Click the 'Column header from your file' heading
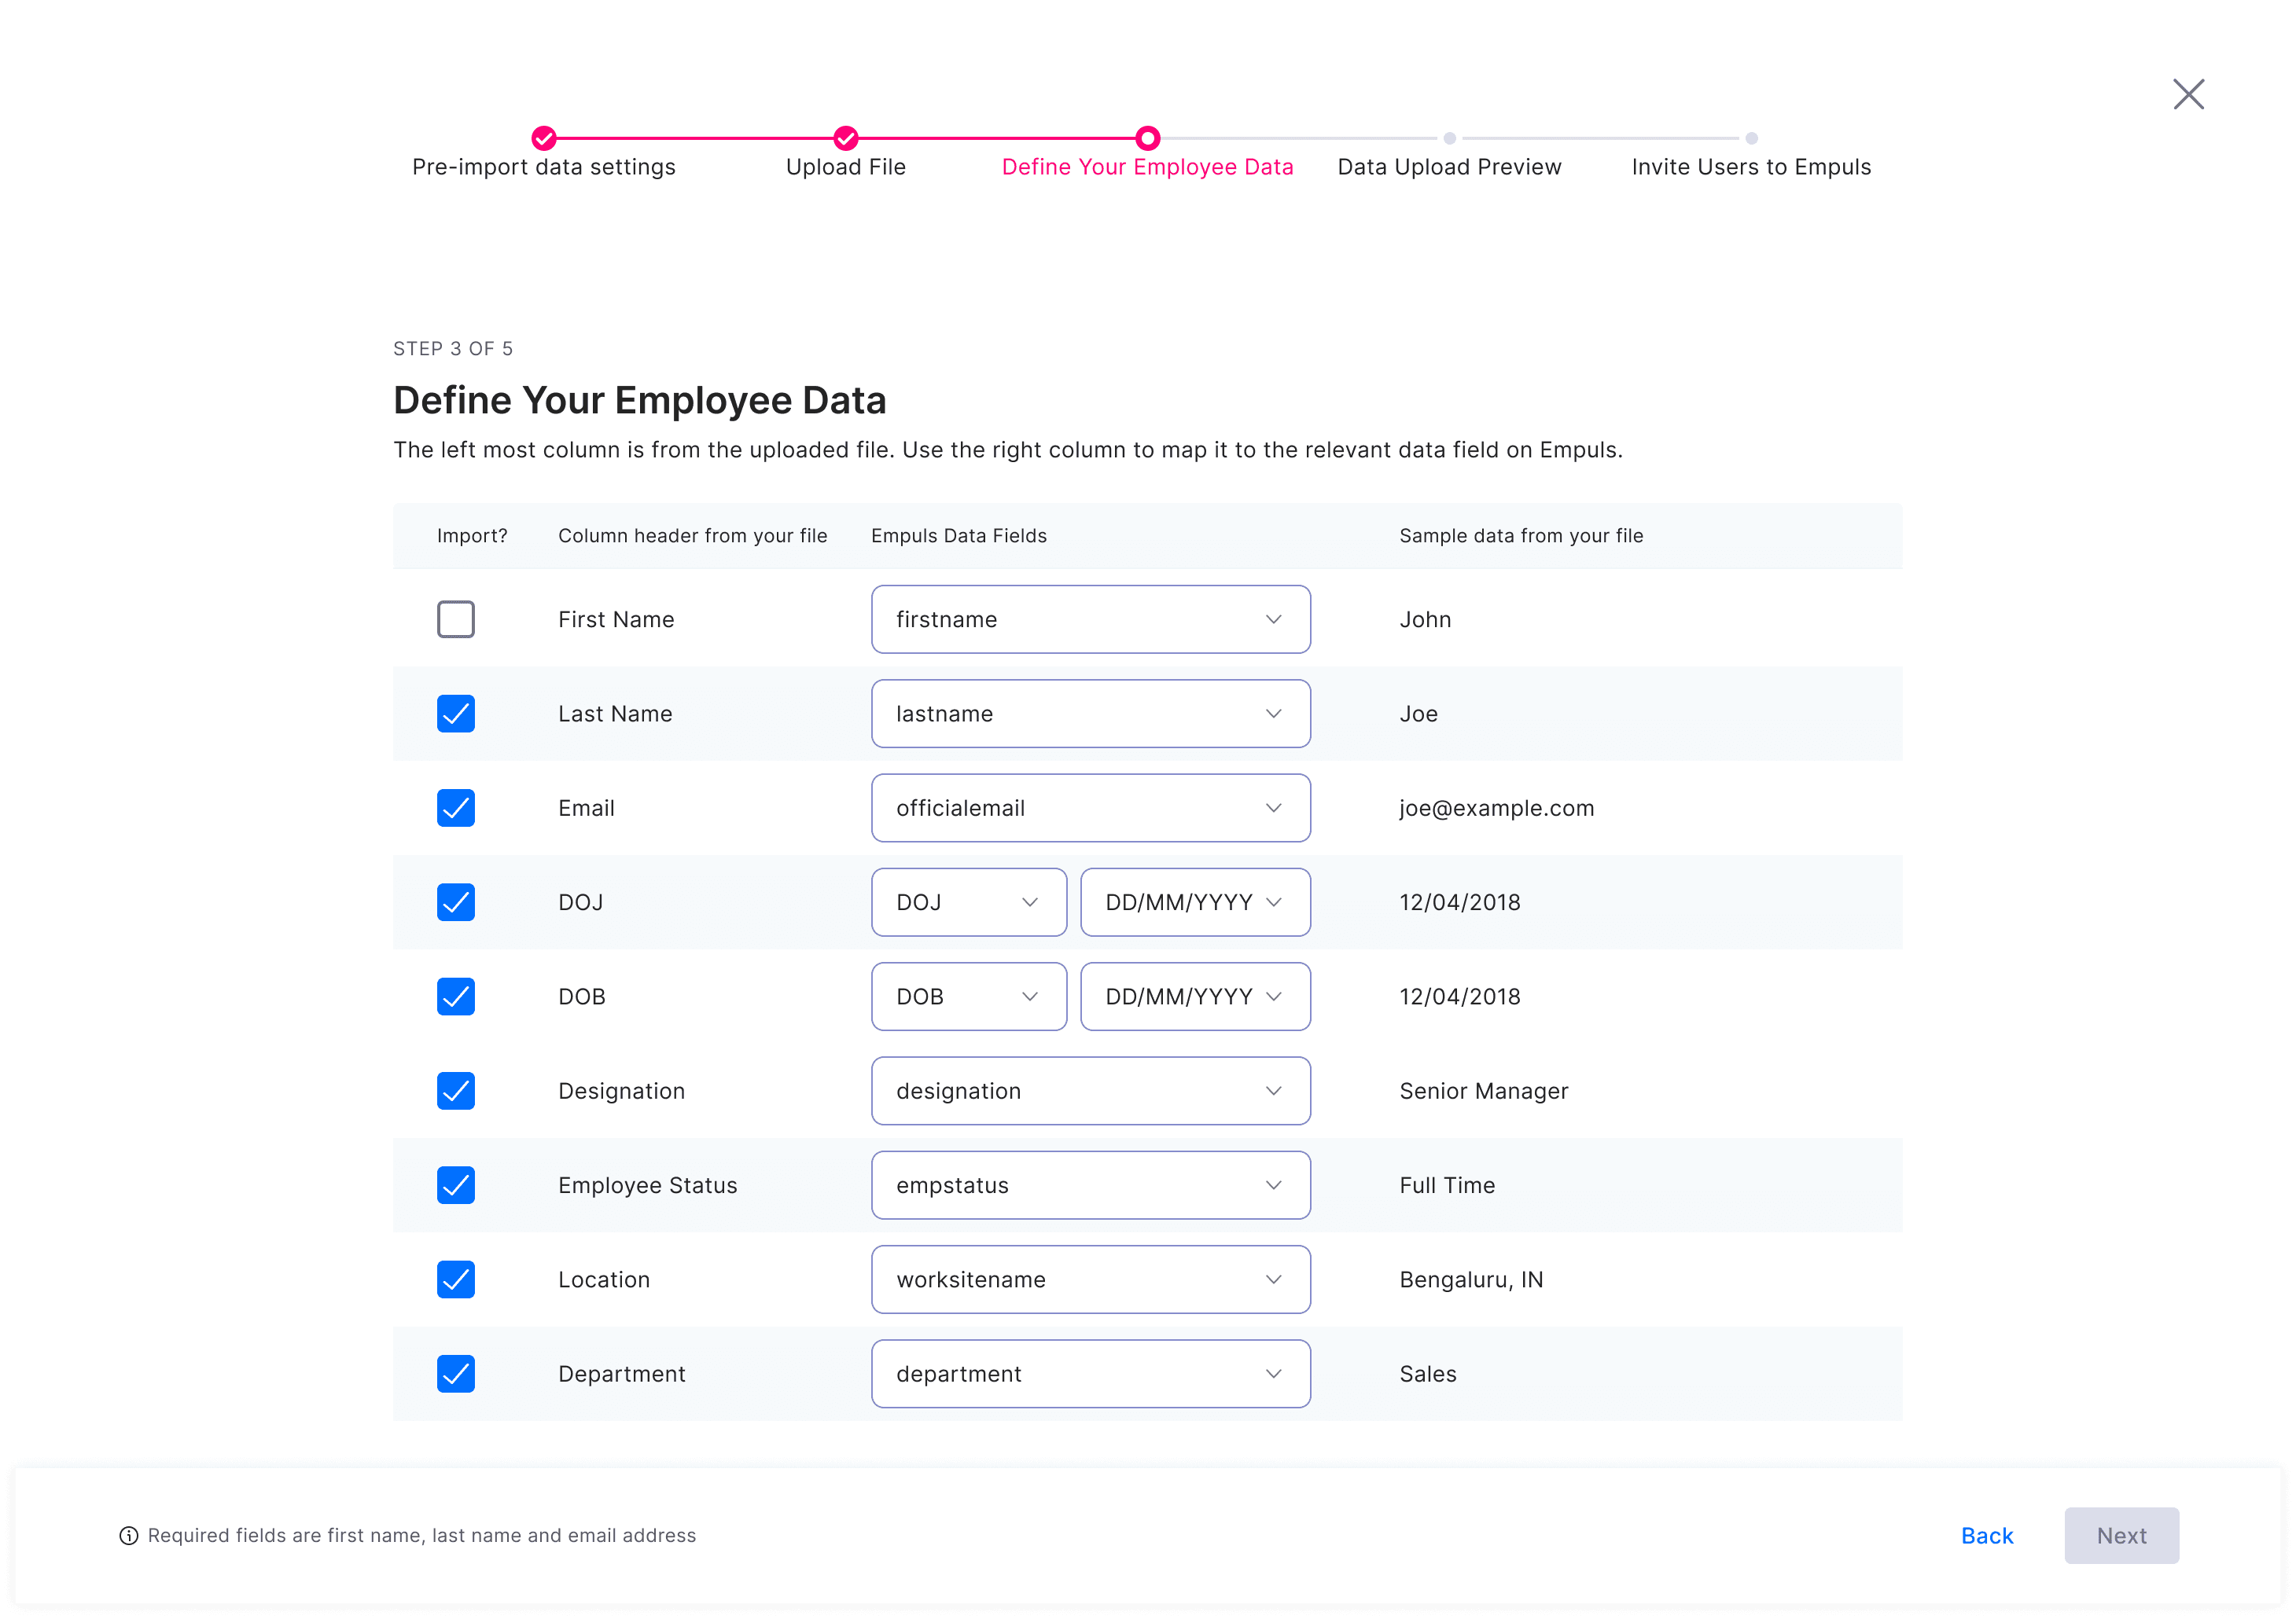This screenshot has height=1619, width=2296. pos(693,536)
